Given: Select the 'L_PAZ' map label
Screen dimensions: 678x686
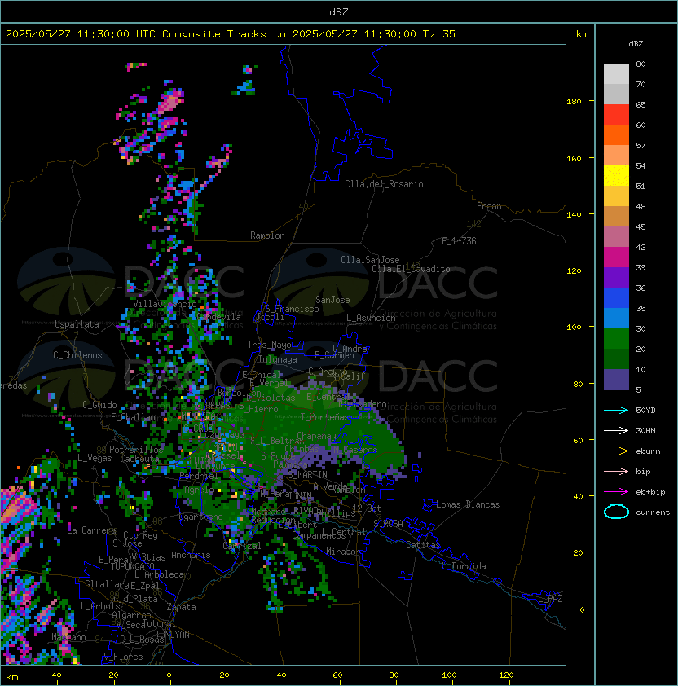Looking at the screenshot, I should pos(550,599).
